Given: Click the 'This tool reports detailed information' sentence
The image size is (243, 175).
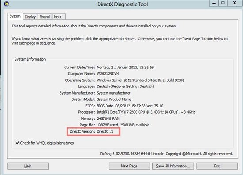Looking at the screenshot, I should (94, 26).
